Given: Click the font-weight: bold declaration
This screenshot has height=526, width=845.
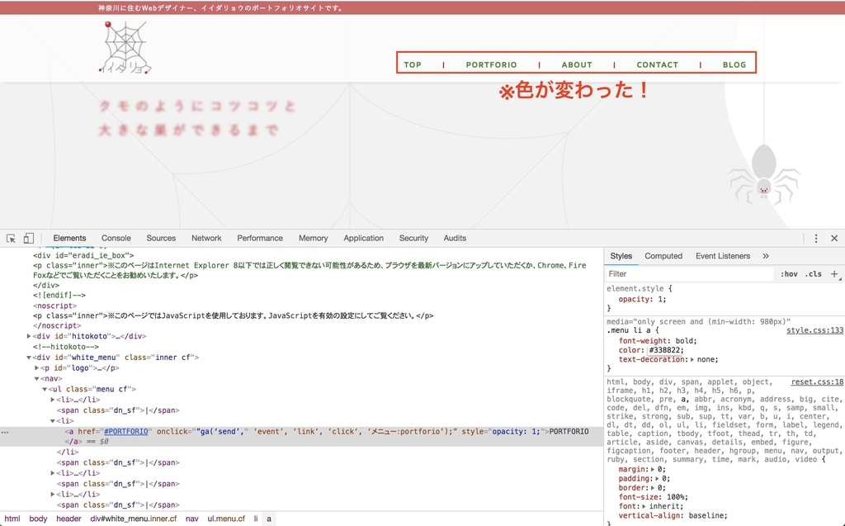Looking at the screenshot, I should (x=658, y=341).
